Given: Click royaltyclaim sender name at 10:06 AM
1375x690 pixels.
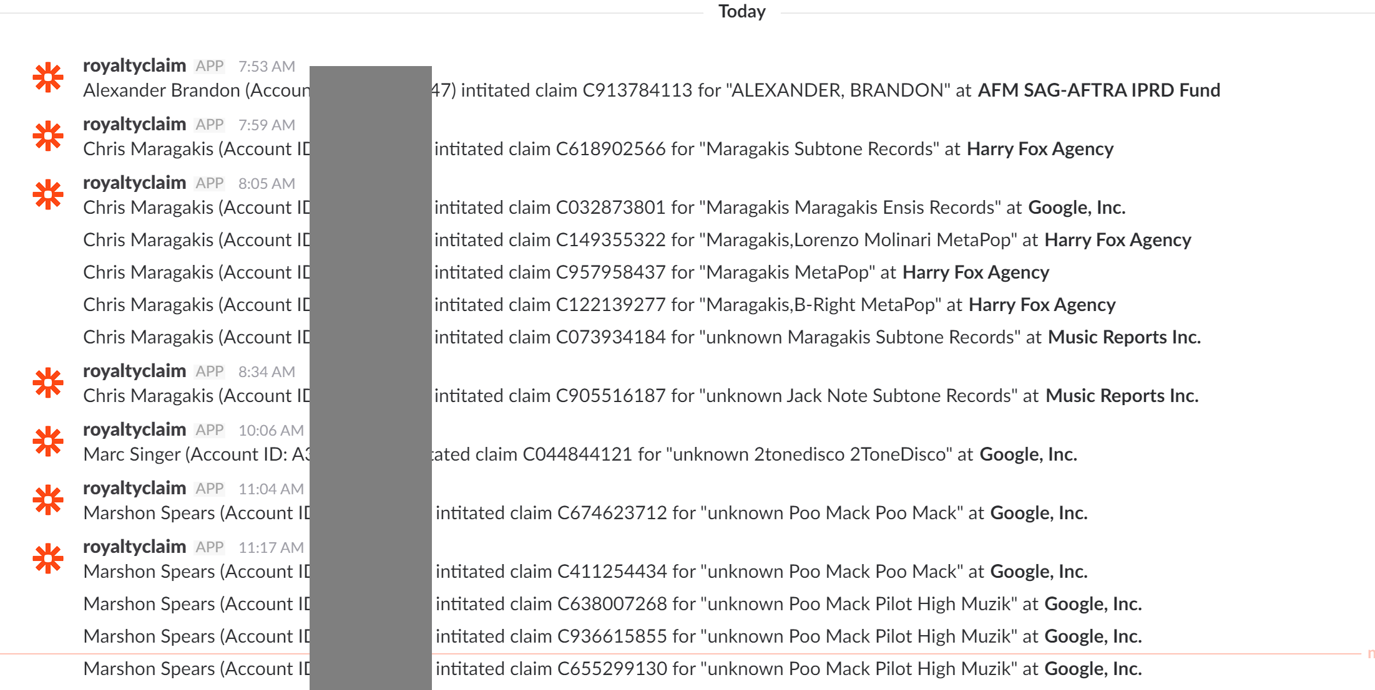Looking at the screenshot, I should [x=134, y=429].
